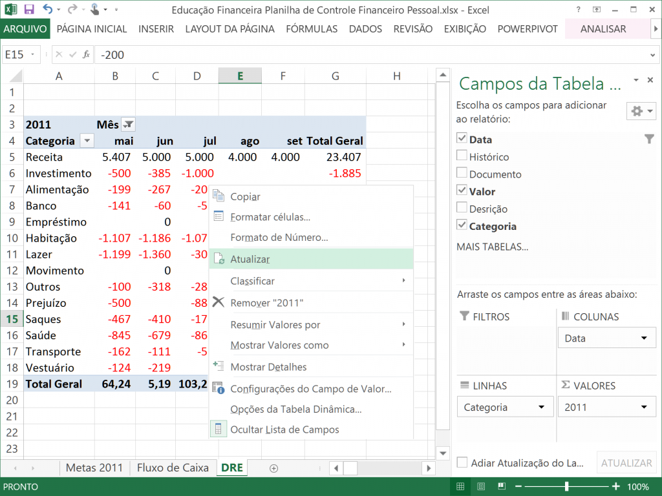Click the Mês filter funnel button
The width and height of the screenshot is (662, 496).
pyautogui.click(x=128, y=125)
